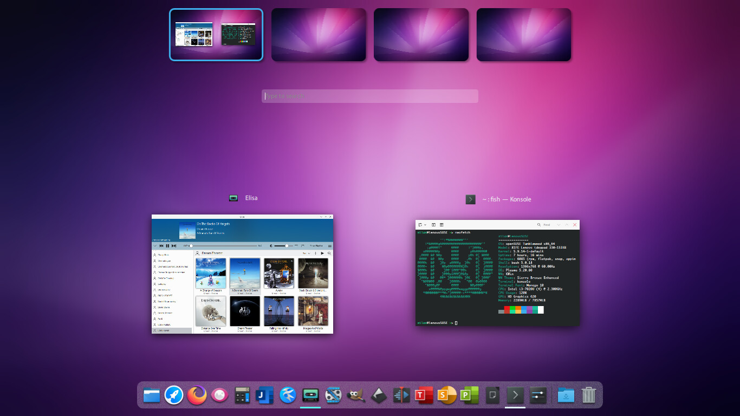This screenshot has width=740, height=416.
Task: Pause playback in Elisa
Action: click(167, 245)
